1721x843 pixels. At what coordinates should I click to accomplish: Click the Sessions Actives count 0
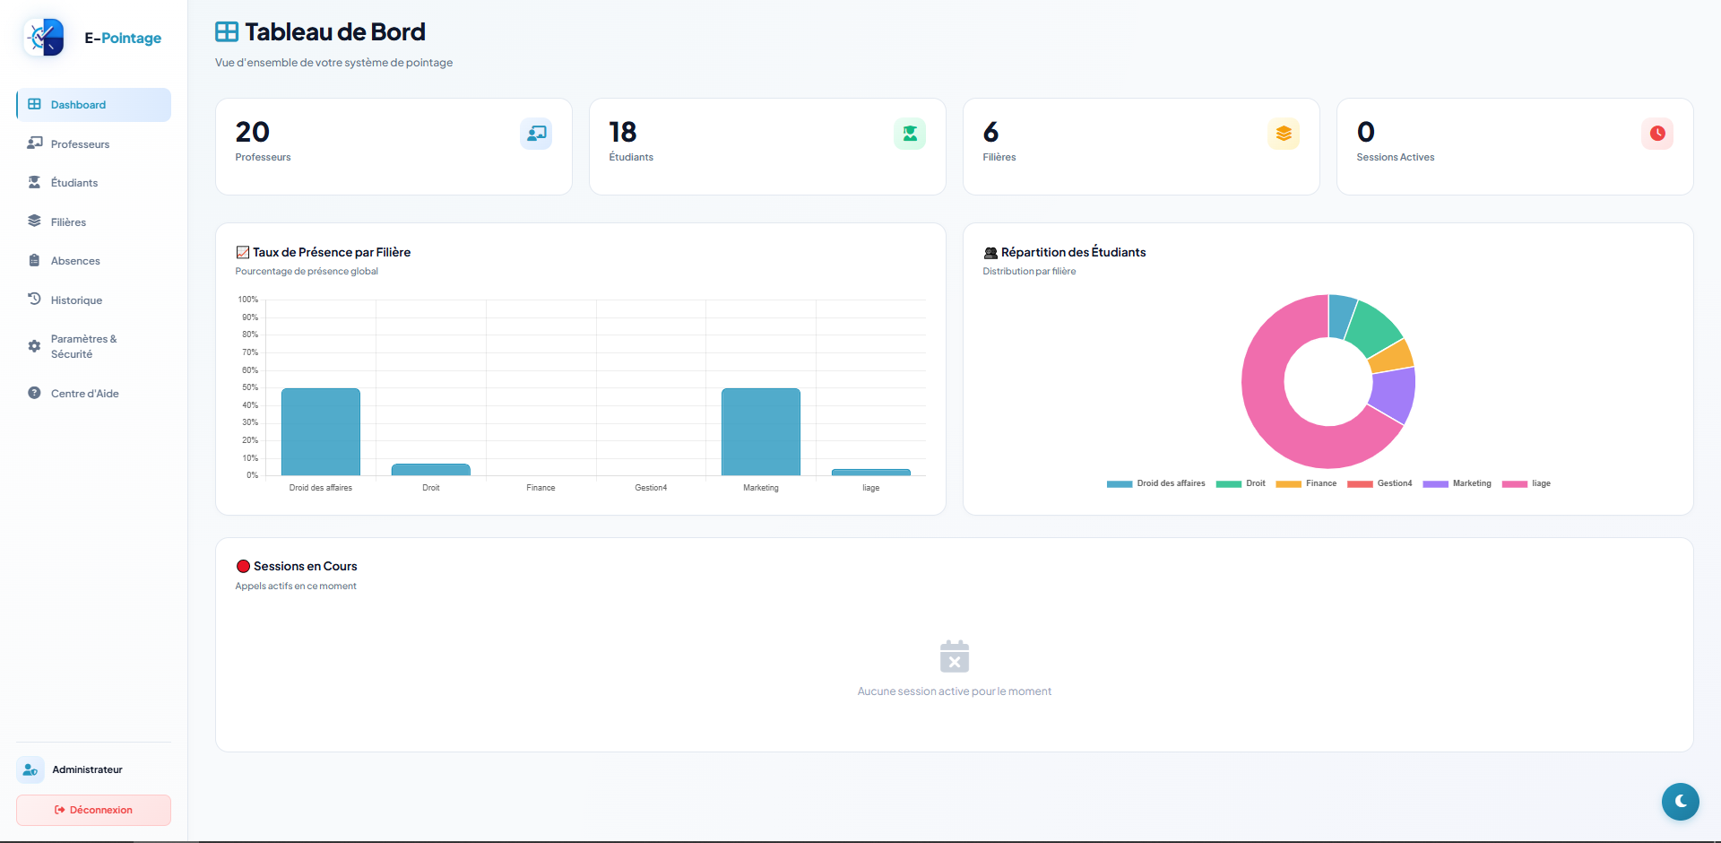(x=1366, y=133)
